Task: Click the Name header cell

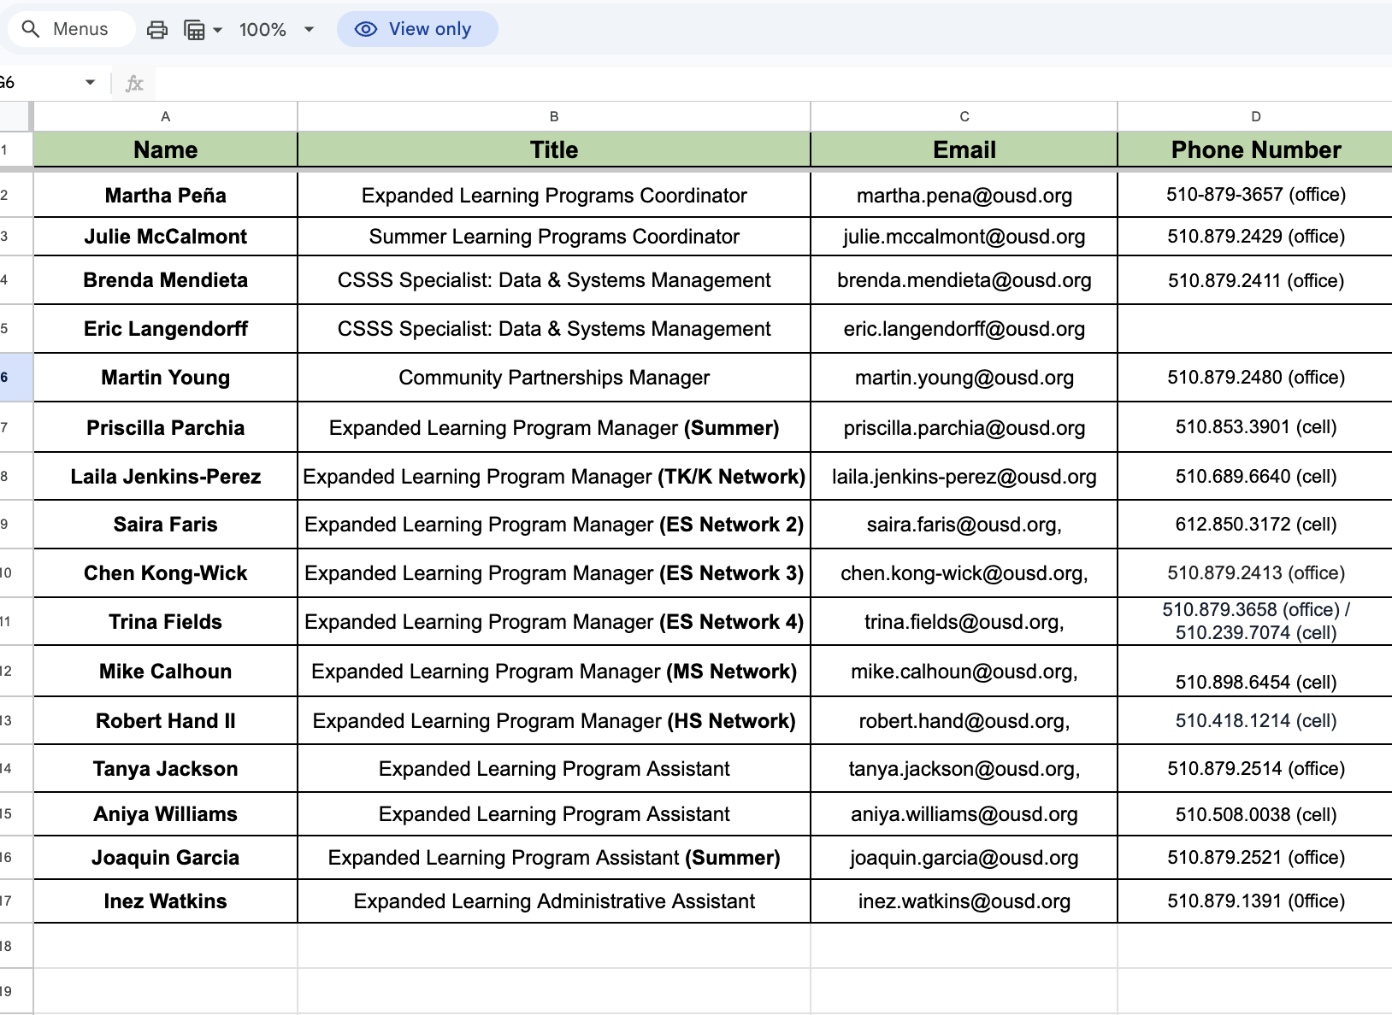Action: [x=166, y=150]
